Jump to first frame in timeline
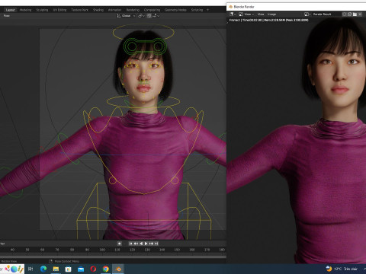The height and width of the screenshot is (274, 366). (130, 244)
